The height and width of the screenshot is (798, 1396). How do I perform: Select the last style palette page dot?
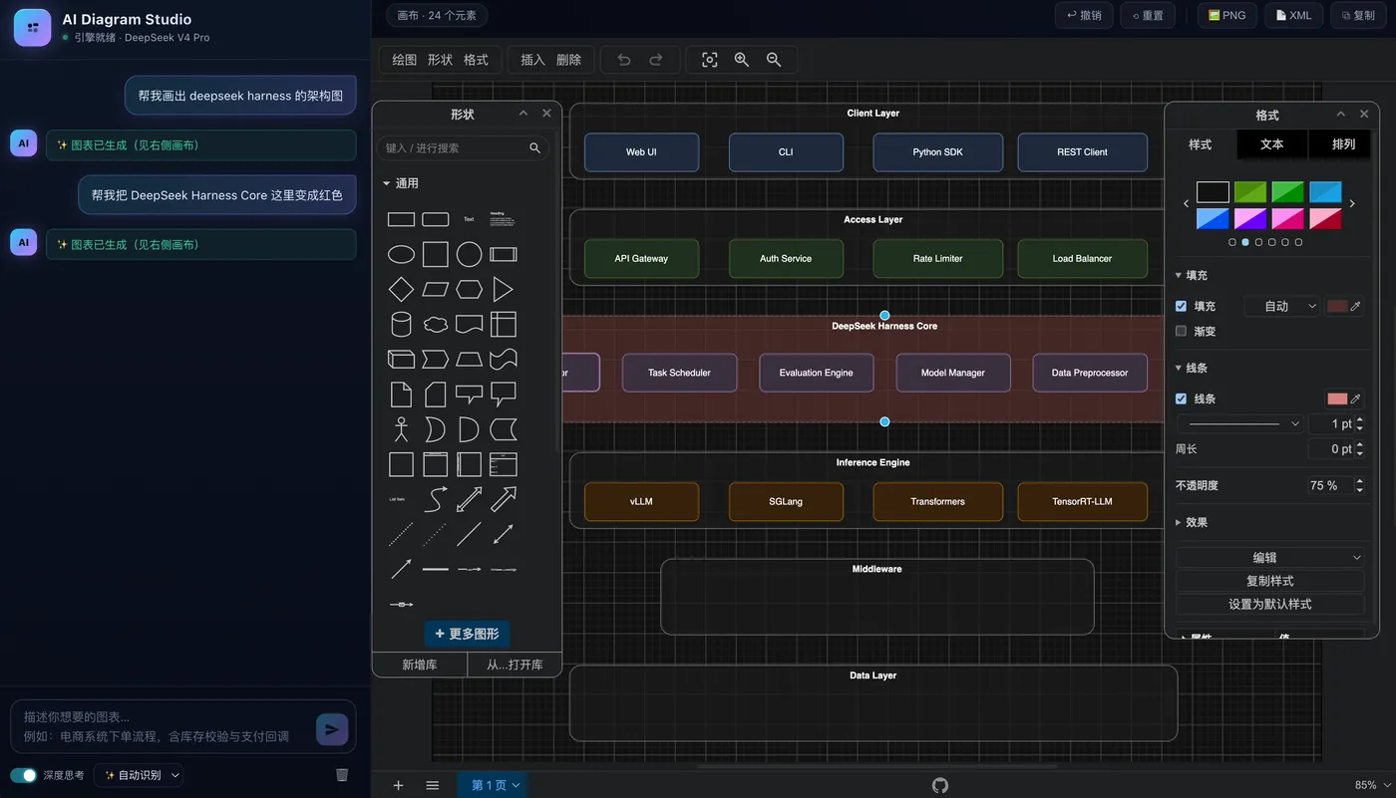[x=1298, y=242]
